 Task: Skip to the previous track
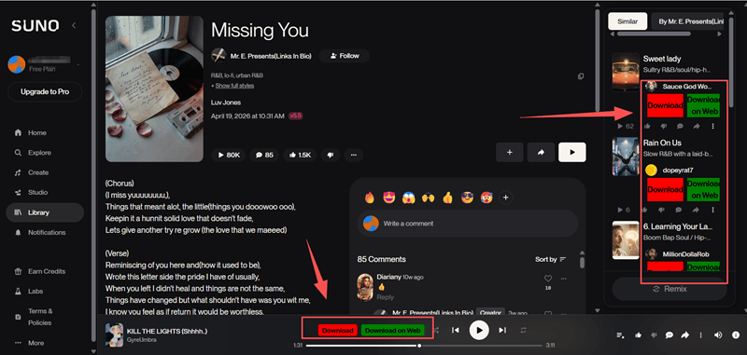tap(456, 330)
